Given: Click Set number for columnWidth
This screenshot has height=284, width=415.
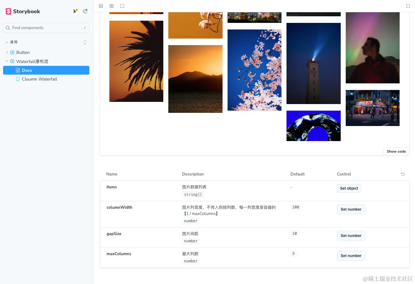Looking at the screenshot, I should tap(351, 209).
